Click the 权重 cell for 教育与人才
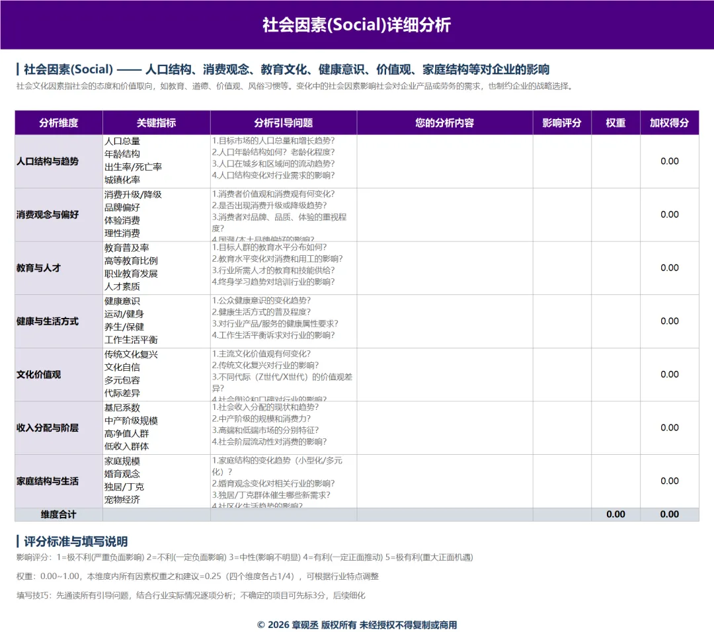This screenshot has height=632, width=714. [615, 268]
